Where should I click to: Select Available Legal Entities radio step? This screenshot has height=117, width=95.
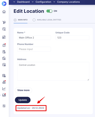pyautogui.click(x=34, y=20)
